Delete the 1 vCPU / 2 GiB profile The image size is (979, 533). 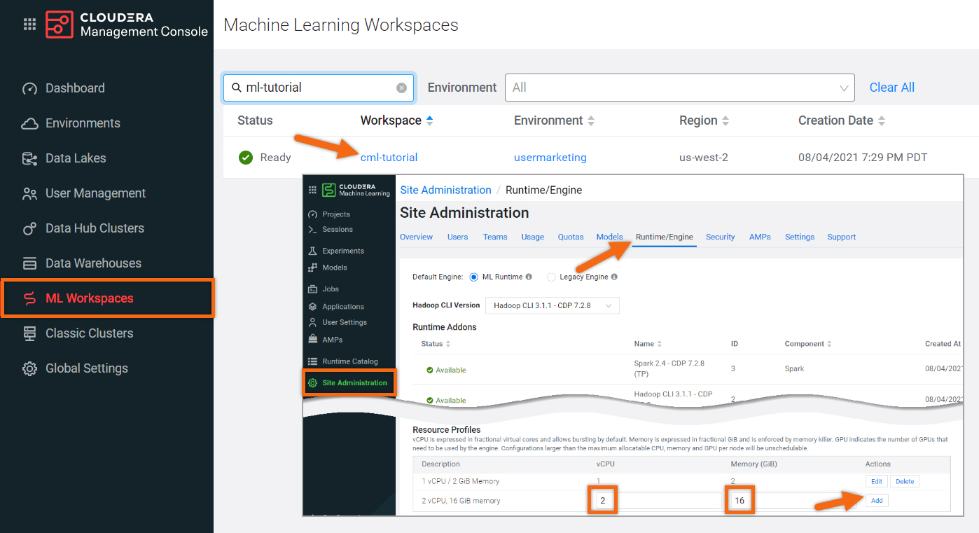tap(905, 481)
